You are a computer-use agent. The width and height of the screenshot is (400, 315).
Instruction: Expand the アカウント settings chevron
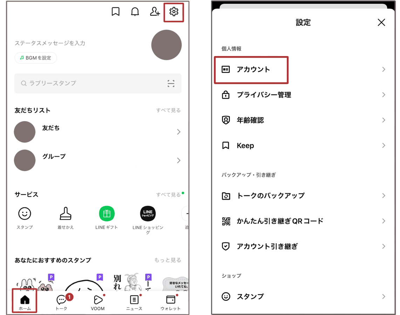point(384,69)
